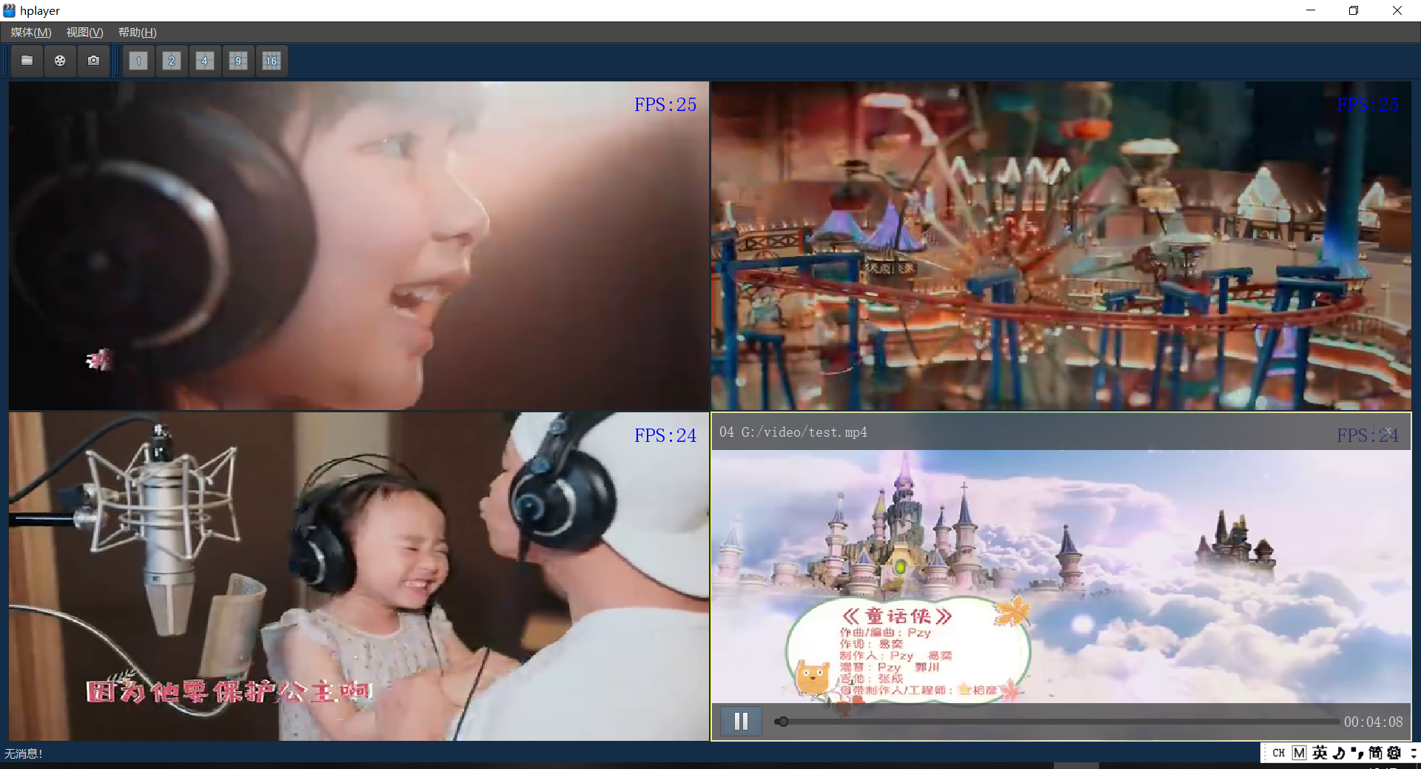Click the film reel media icon
Image resolution: width=1421 pixels, height=769 pixels.
(60, 61)
